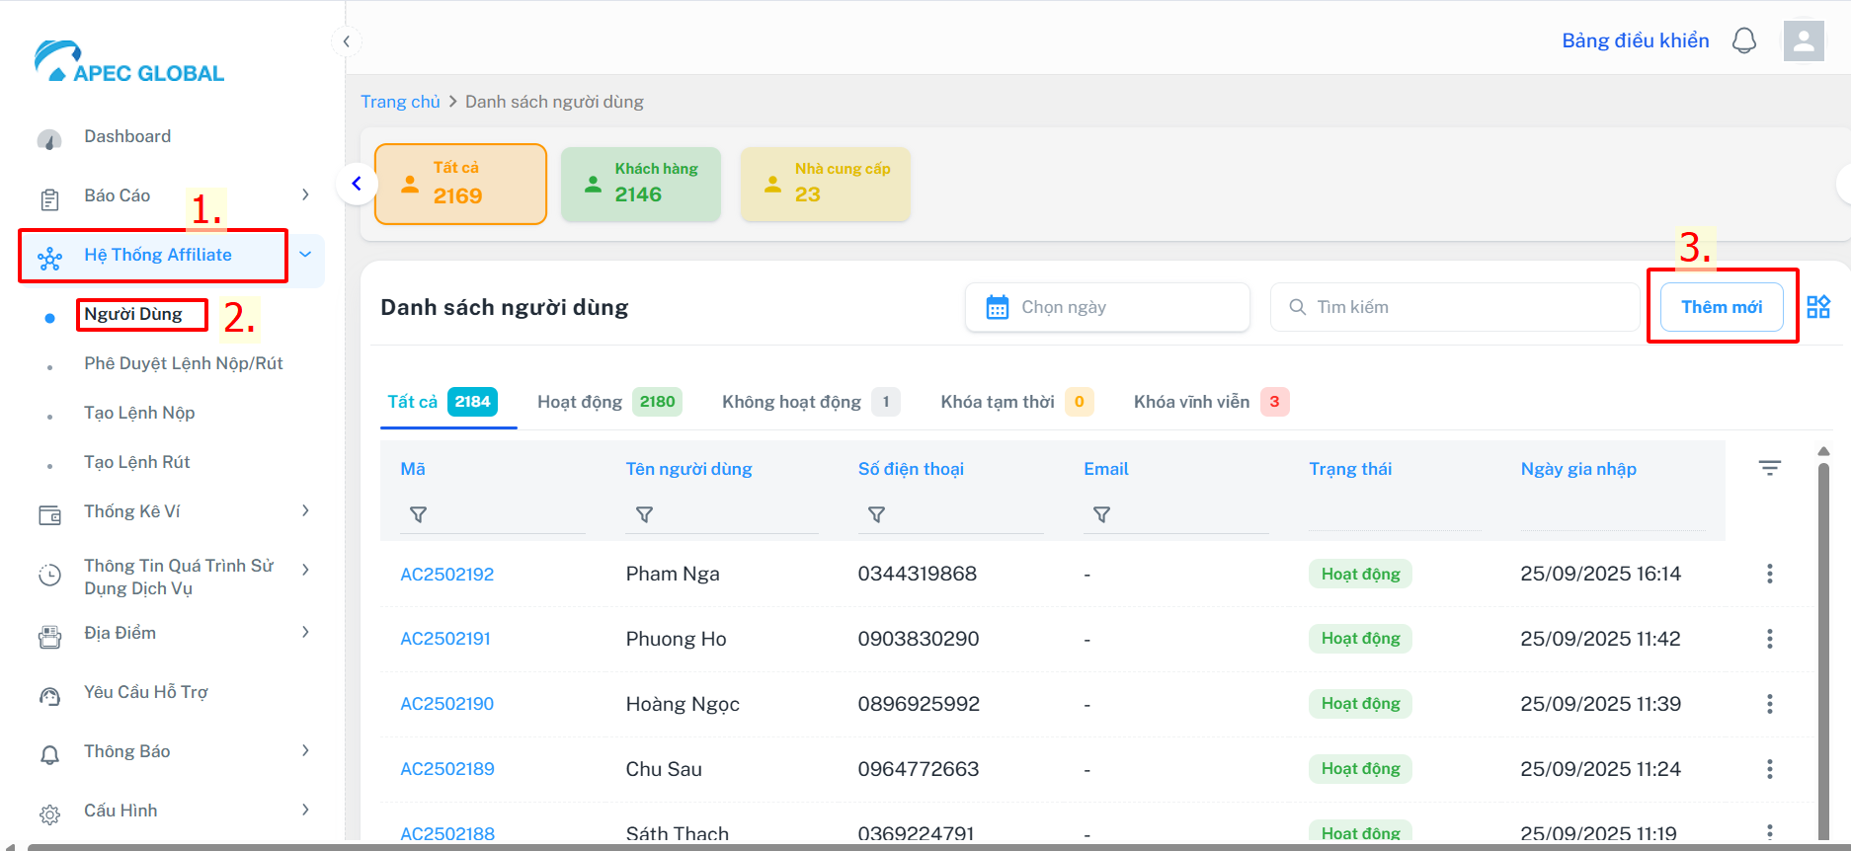Click the Thêm mới button
The height and width of the screenshot is (851, 1851).
point(1721,307)
